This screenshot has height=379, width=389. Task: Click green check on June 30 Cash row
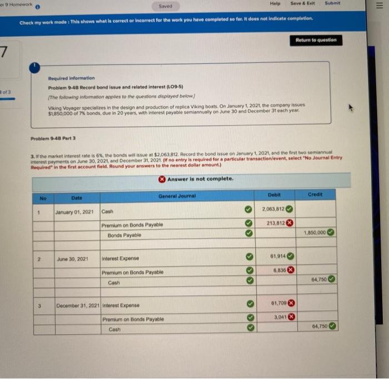pyautogui.click(x=250, y=280)
